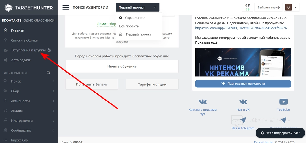
Task: Click the Интенсив VK Реклама banner
Action: coord(243,62)
